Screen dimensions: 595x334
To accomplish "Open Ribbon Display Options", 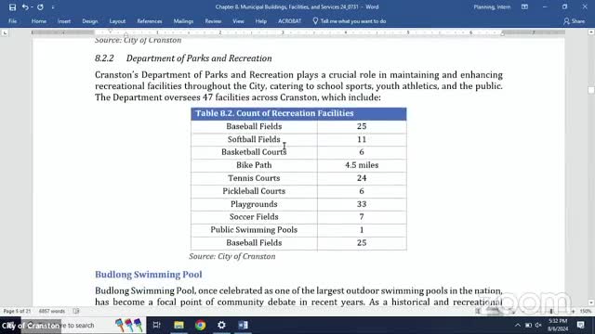I will tap(524, 6).
